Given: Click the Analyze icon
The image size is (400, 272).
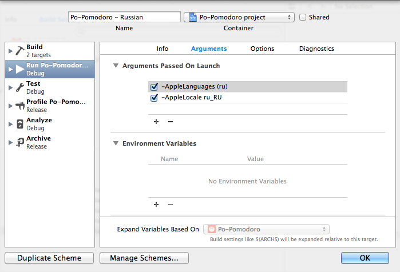Looking at the screenshot, I should click(x=20, y=124).
